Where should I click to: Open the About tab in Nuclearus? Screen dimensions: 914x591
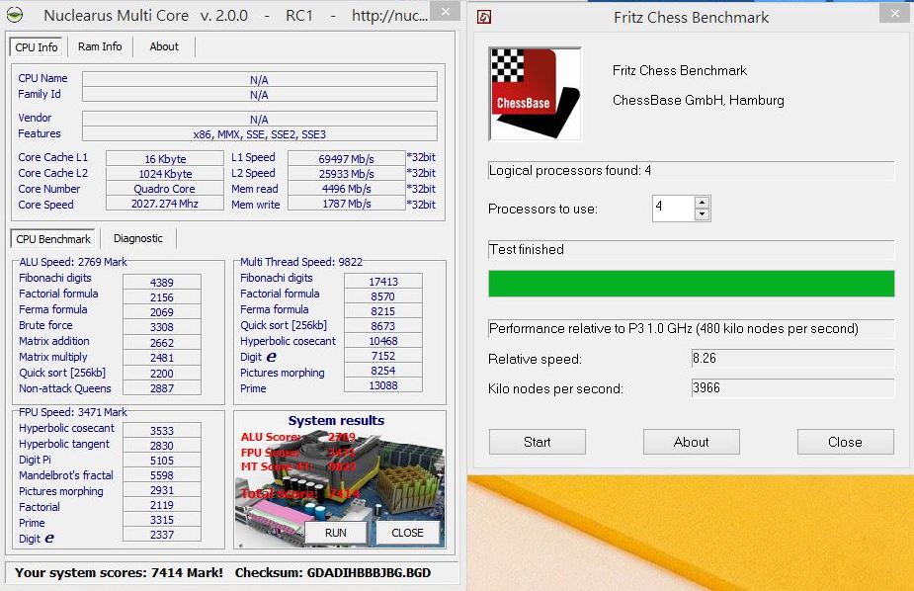(x=164, y=46)
